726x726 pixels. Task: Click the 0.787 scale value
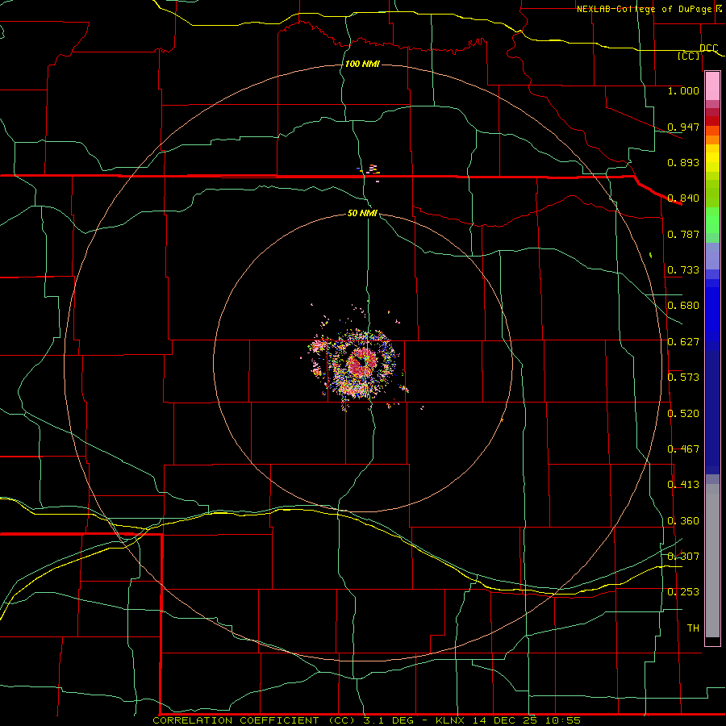[683, 234]
